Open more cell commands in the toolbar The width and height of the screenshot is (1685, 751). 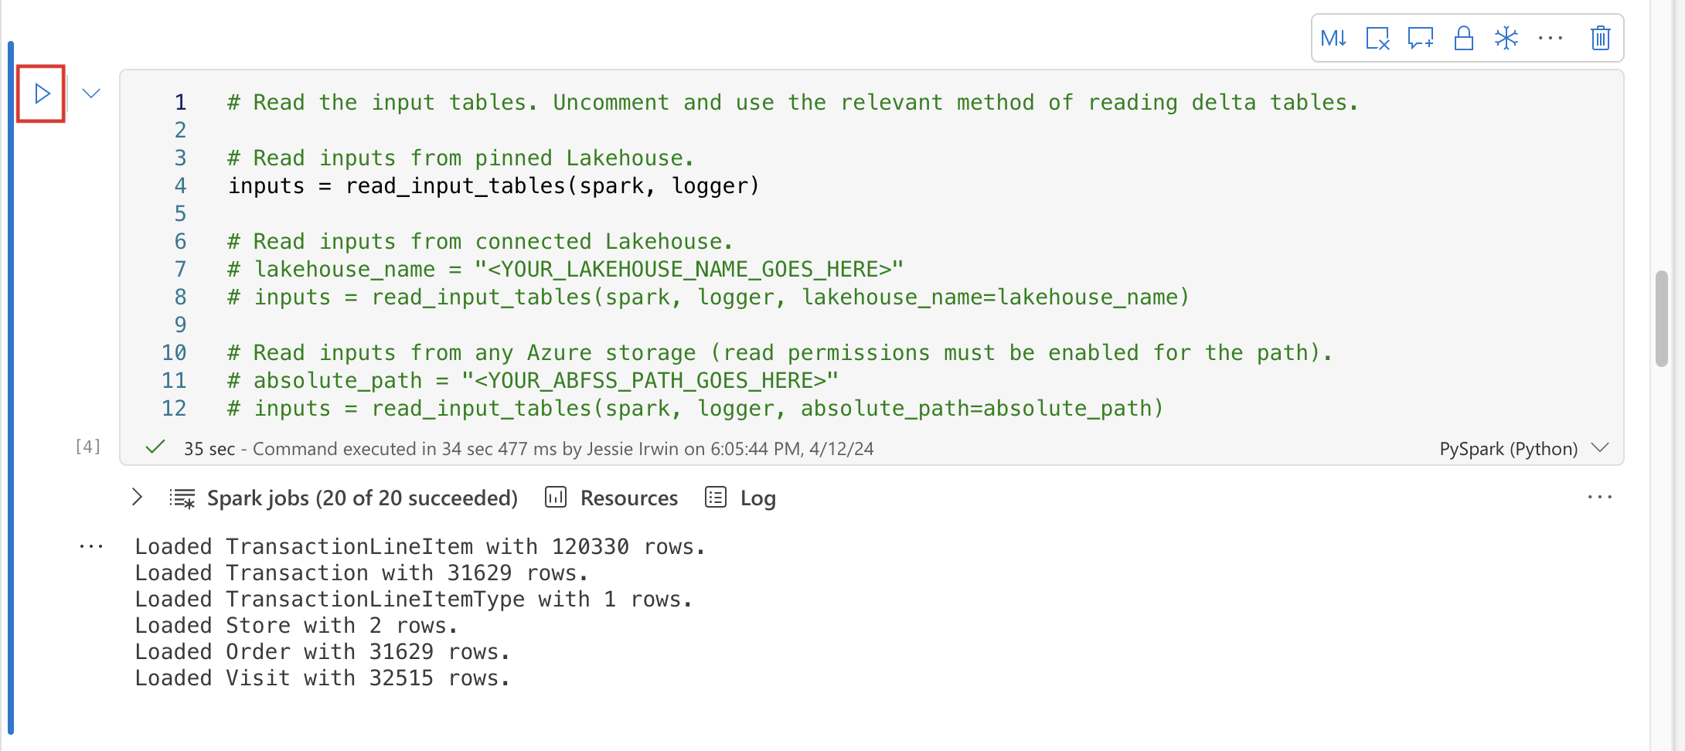coord(1551,38)
